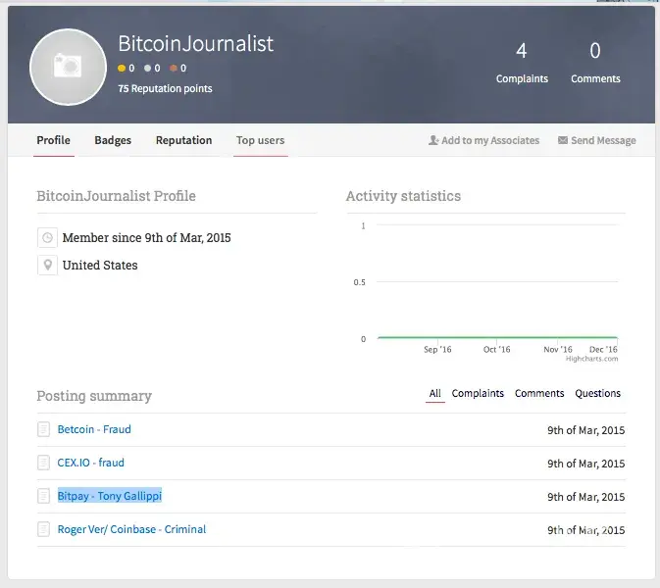Show only Questions in posting summary
The width and height of the screenshot is (660, 588).
point(597,394)
